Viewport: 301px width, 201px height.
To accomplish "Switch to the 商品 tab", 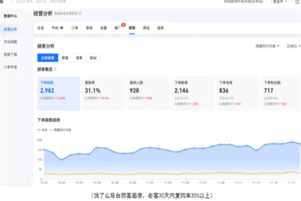I will pyautogui.click(x=146, y=28).
